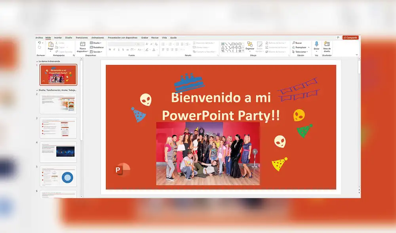Select the Dictar (Dictate) microphone icon
The height and width of the screenshot is (233, 396).
click(316, 44)
